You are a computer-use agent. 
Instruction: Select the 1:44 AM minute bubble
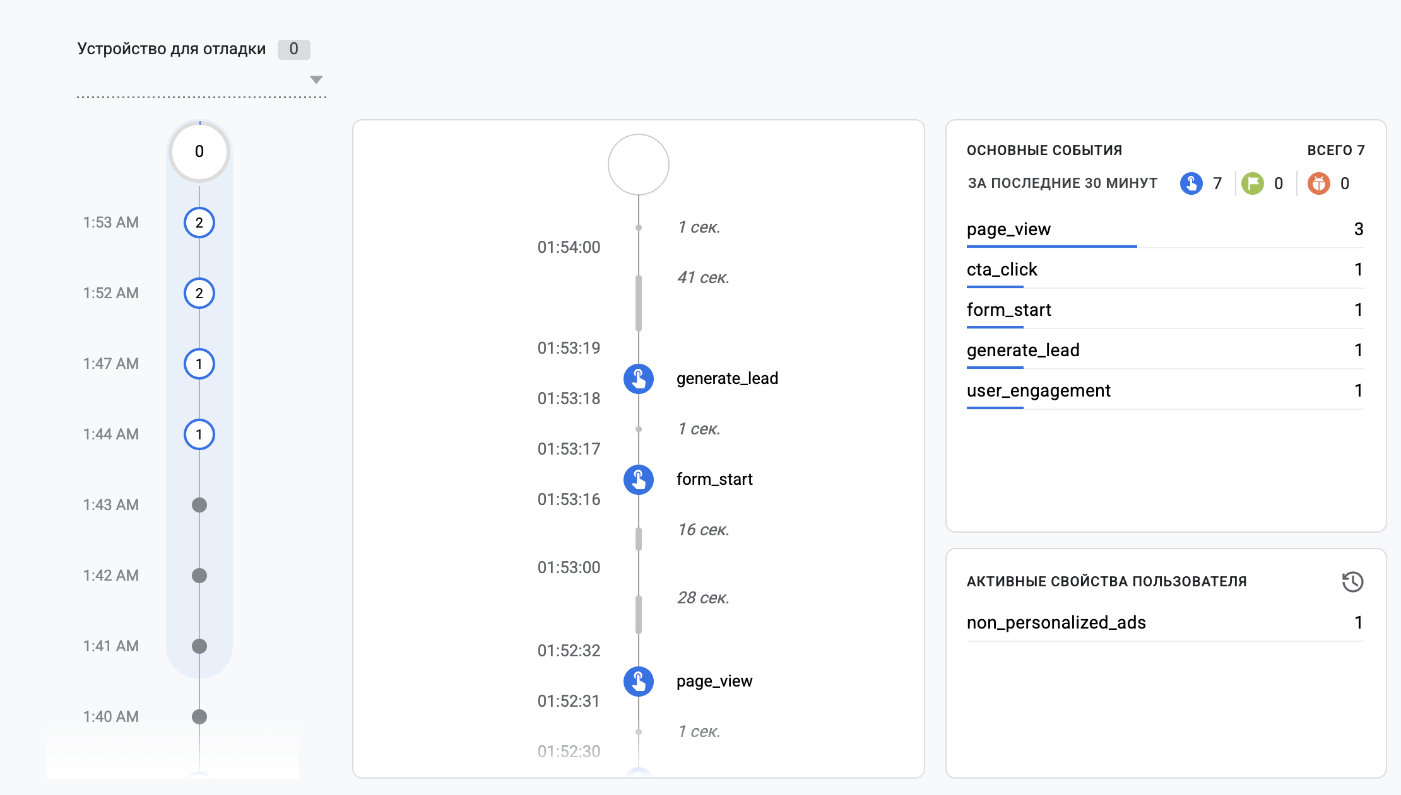tap(199, 434)
